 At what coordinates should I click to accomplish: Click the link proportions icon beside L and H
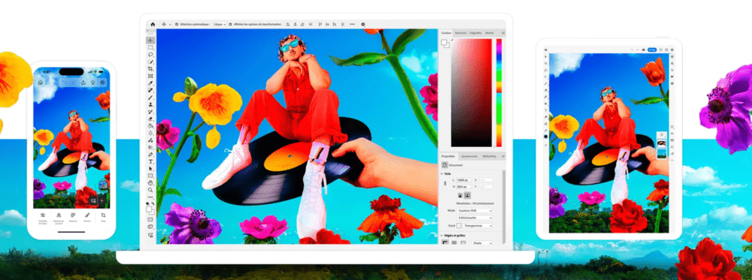[x=445, y=183]
